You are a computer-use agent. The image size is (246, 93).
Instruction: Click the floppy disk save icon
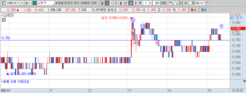tap(181, 3)
